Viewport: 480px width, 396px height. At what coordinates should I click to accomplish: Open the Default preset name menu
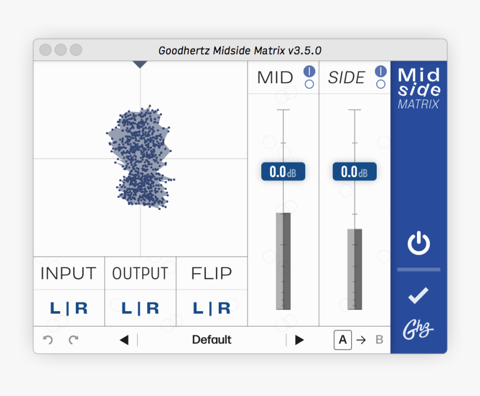[x=212, y=340]
